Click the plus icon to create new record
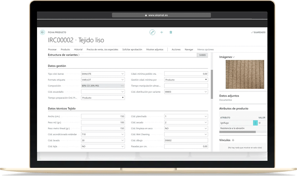 tap(161, 32)
